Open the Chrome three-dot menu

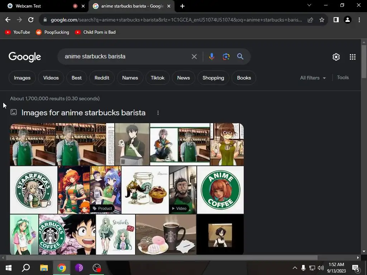359,20
